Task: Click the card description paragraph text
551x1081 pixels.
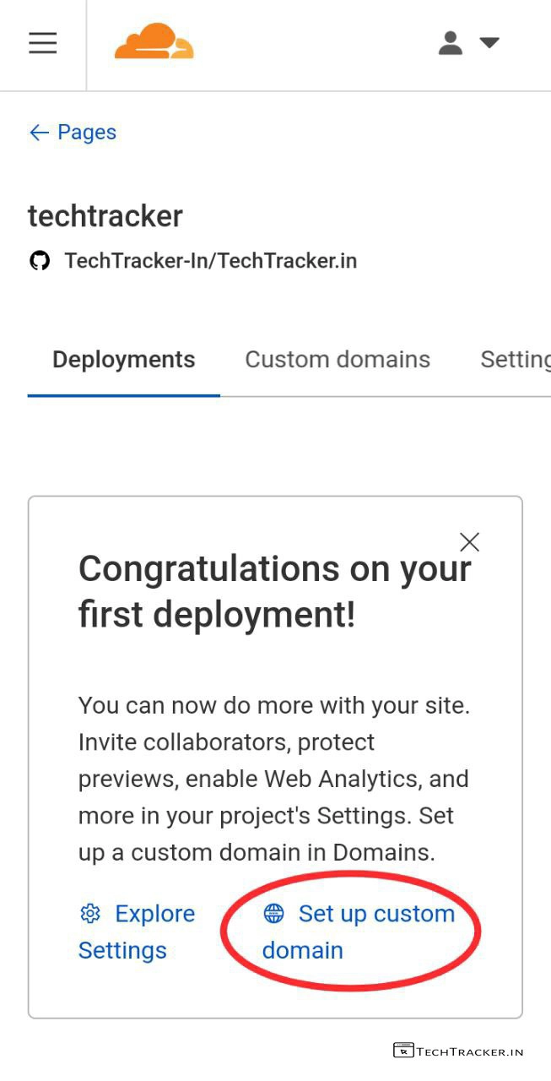Action: (x=274, y=780)
